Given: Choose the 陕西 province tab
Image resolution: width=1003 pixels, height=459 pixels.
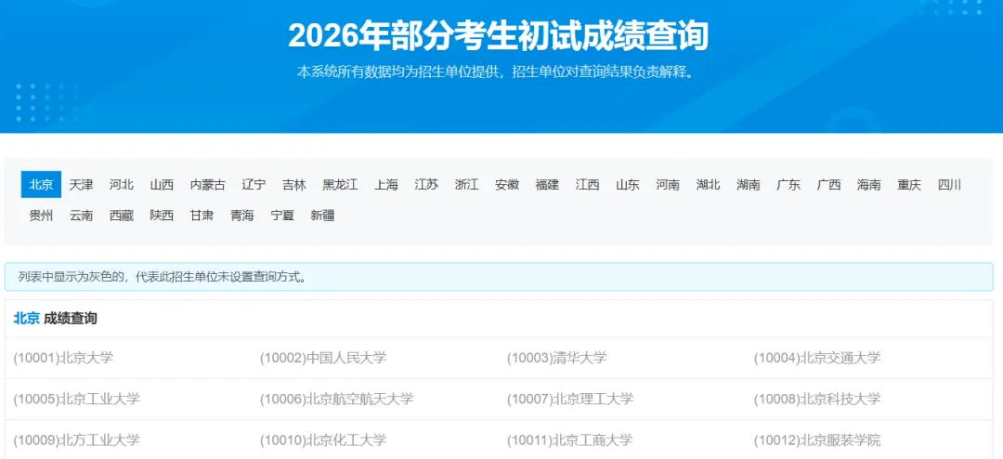Looking at the screenshot, I should point(162,216).
